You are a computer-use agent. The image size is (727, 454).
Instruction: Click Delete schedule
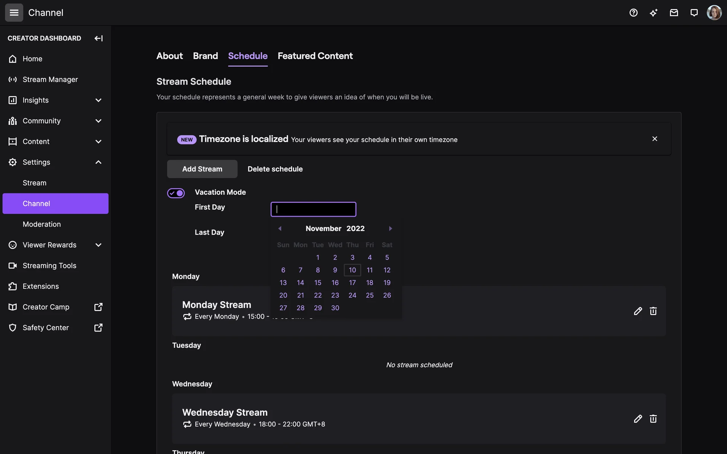pos(275,169)
